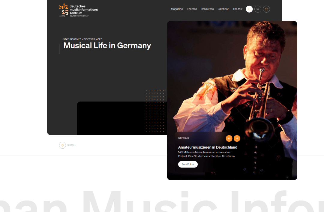Select the Musical Life in Germany heading
Viewport: 324px width, 212px height.
click(x=107, y=46)
